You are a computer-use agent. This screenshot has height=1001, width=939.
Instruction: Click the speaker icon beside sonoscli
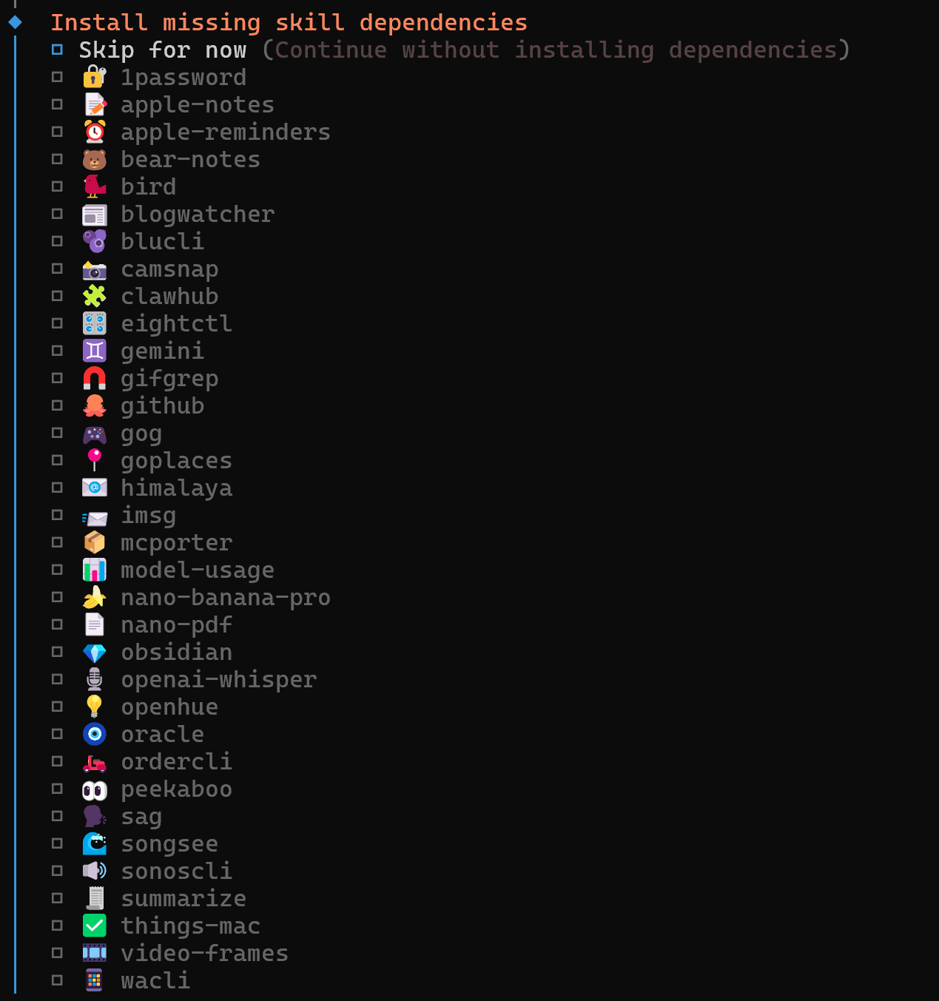coord(94,871)
